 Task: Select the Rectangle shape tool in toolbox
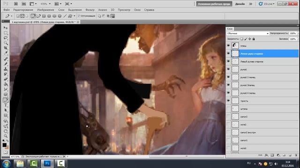[x=6, y=115]
